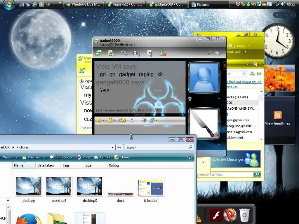Image resolution: width=299 pixels, height=224 pixels.
Task: Start Slide Show in Pictures window
Action: pyautogui.click(x=61, y=157)
